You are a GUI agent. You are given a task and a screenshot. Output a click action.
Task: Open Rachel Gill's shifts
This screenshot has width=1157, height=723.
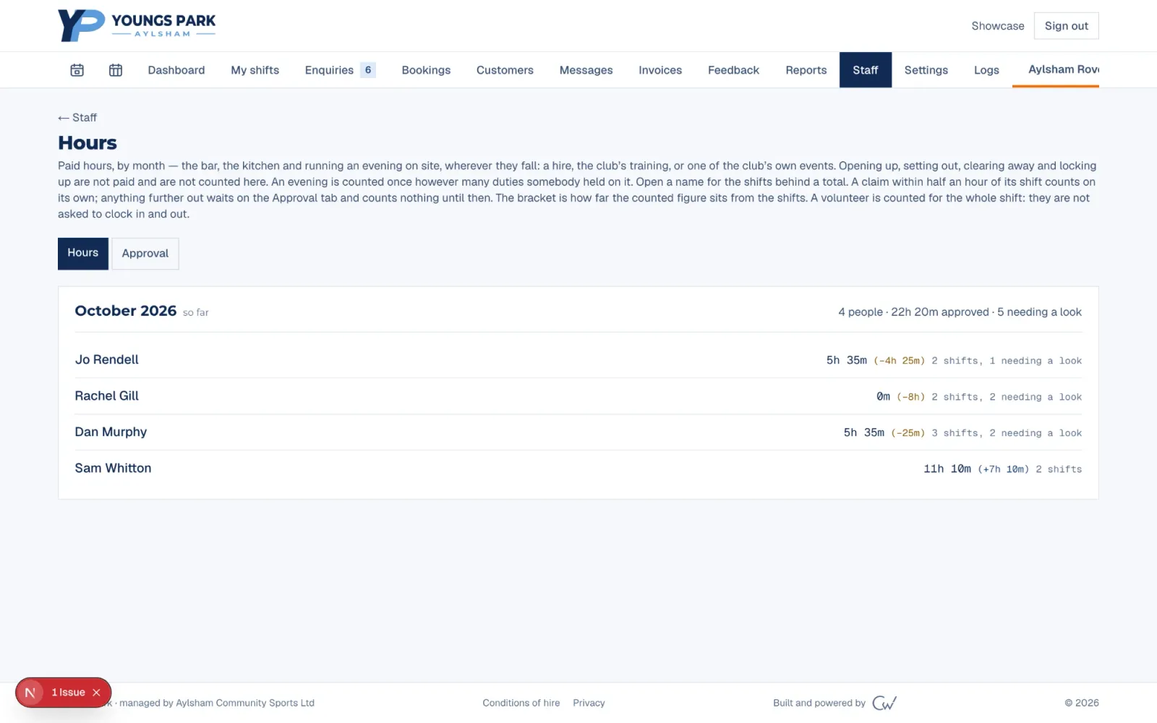point(578,396)
